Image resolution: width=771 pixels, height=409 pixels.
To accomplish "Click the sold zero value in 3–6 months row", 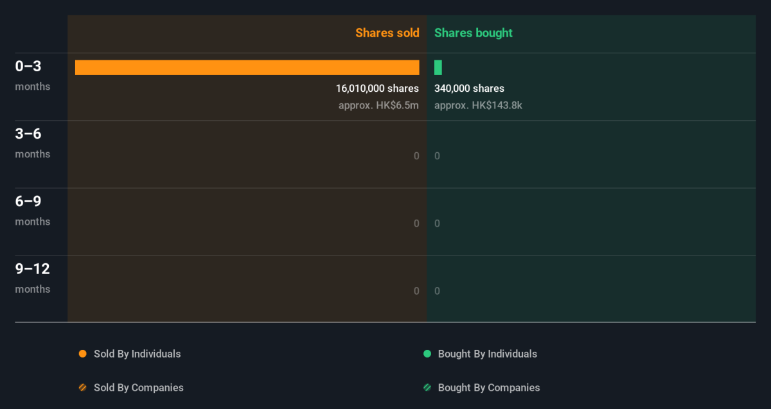I will (416, 156).
